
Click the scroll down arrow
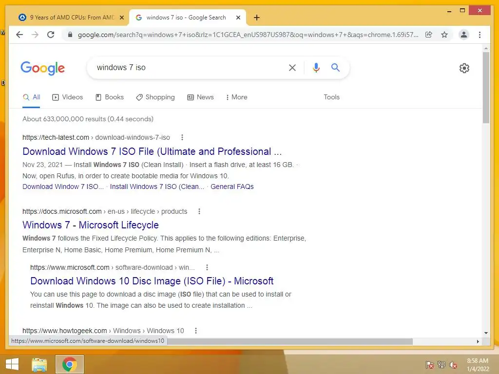coord(486,333)
